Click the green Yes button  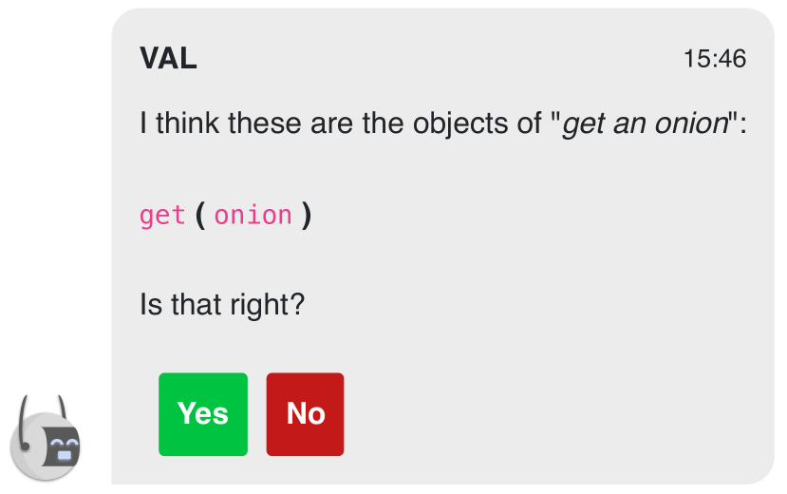[x=203, y=414]
